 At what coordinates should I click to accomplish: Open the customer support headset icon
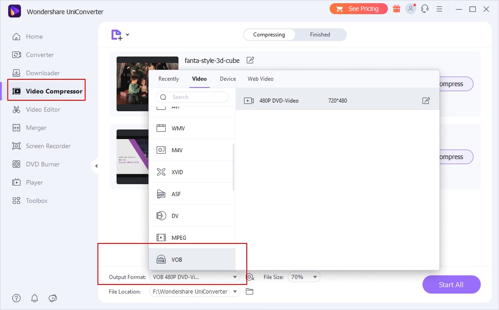click(x=425, y=9)
